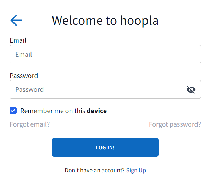Uncheck Remember me on this device checkbox
211x184 pixels.
point(13,111)
